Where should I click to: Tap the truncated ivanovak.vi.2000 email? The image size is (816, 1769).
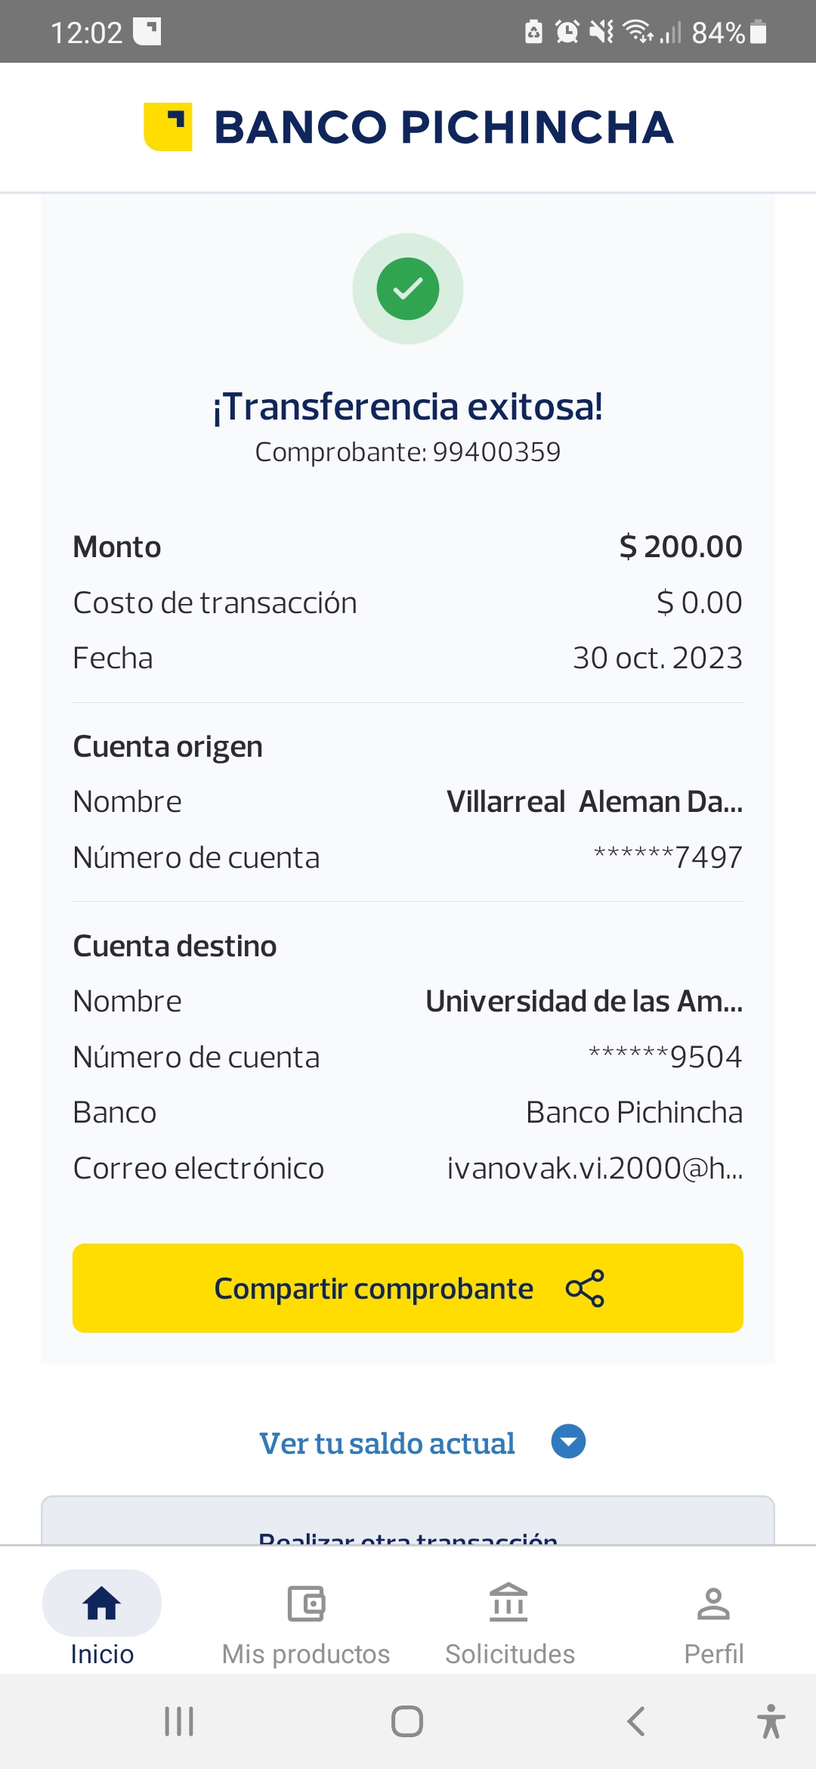point(594,1169)
